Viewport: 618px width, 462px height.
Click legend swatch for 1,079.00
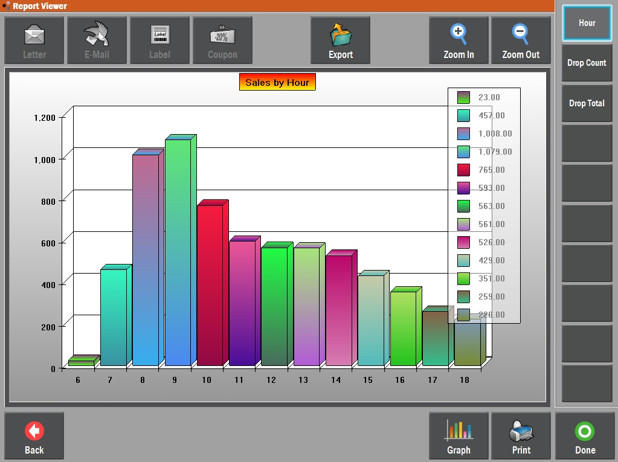pyautogui.click(x=463, y=152)
